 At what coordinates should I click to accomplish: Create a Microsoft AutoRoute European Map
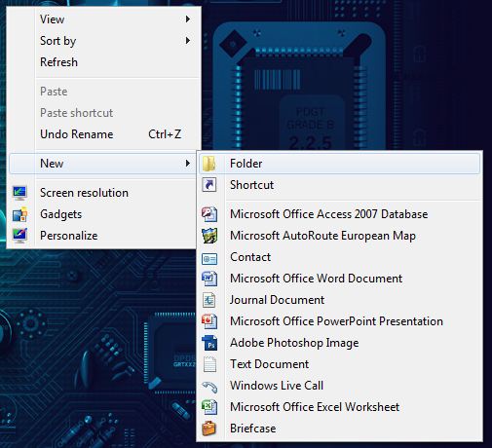tap(339, 236)
